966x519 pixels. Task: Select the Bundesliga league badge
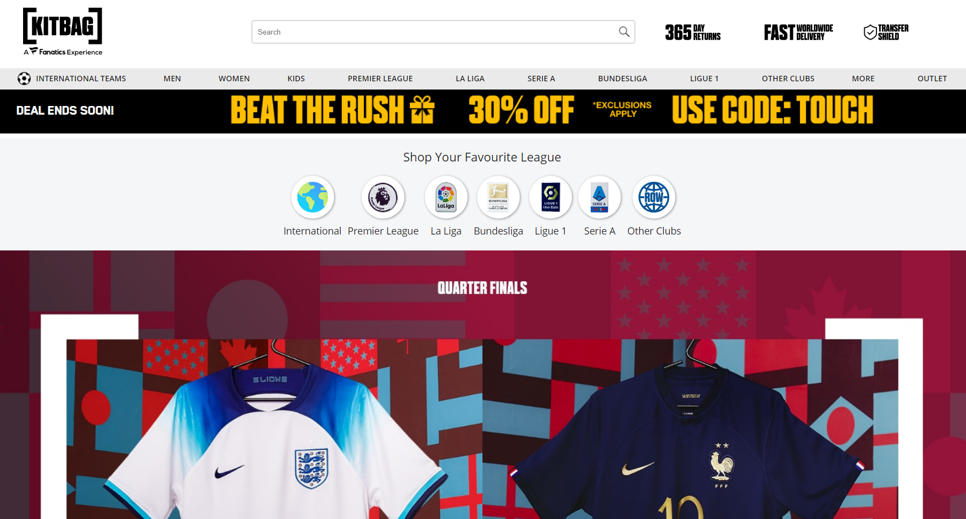(x=498, y=197)
